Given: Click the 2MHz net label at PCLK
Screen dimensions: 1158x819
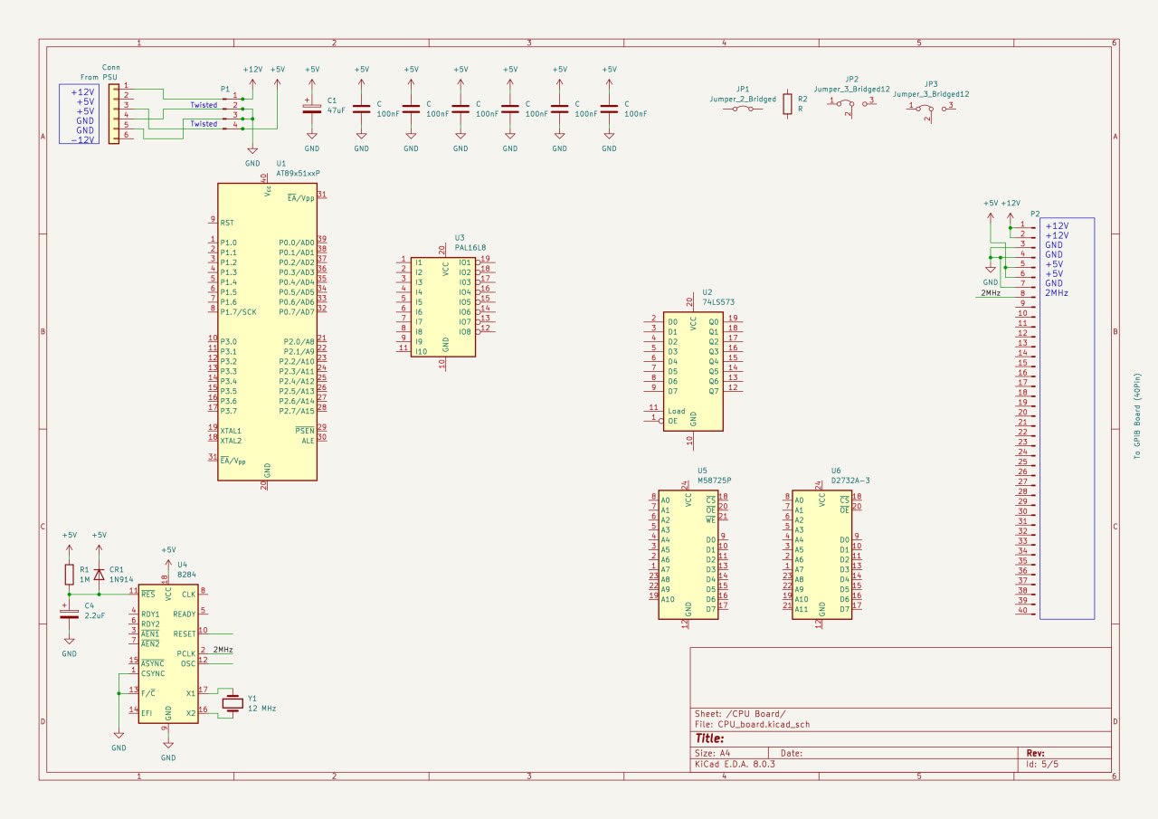Looking at the screenshot, I should (223, 650).
